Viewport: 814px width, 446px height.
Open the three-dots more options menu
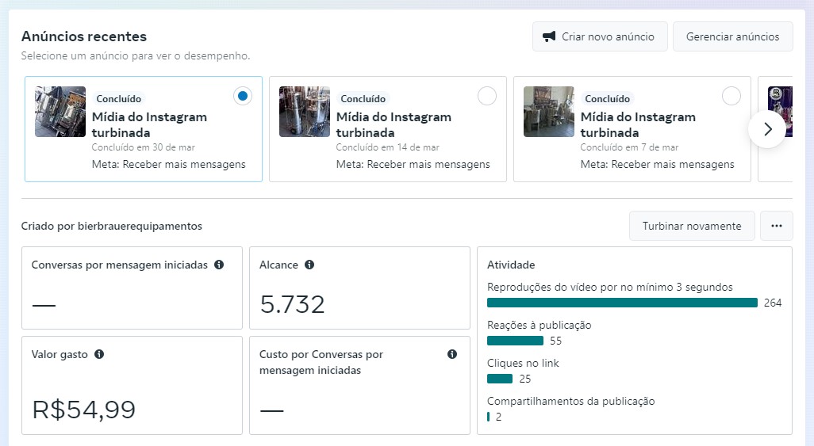point(776,226)
